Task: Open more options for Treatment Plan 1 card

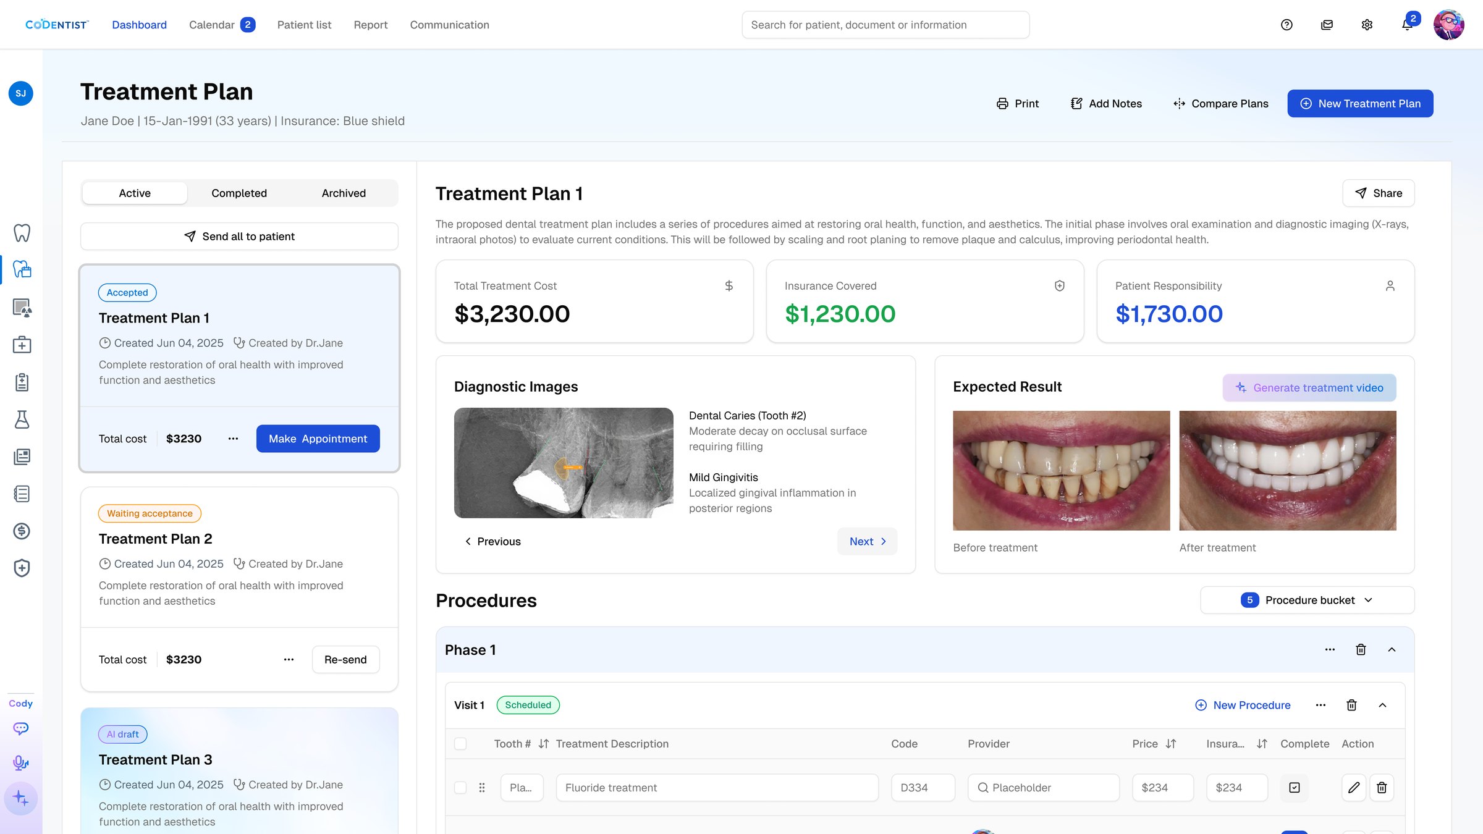Action: point(233,439)
